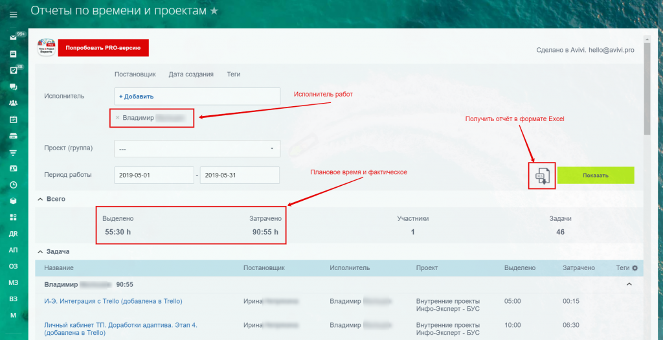The height and width of the screenshot is (340, 663).
Task: Click the green Показать button
Action: 596,176
